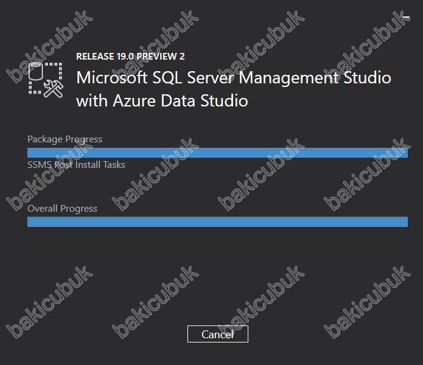
Task: Click the word Azure in the subtitle
Action: [x=134, y=101]
